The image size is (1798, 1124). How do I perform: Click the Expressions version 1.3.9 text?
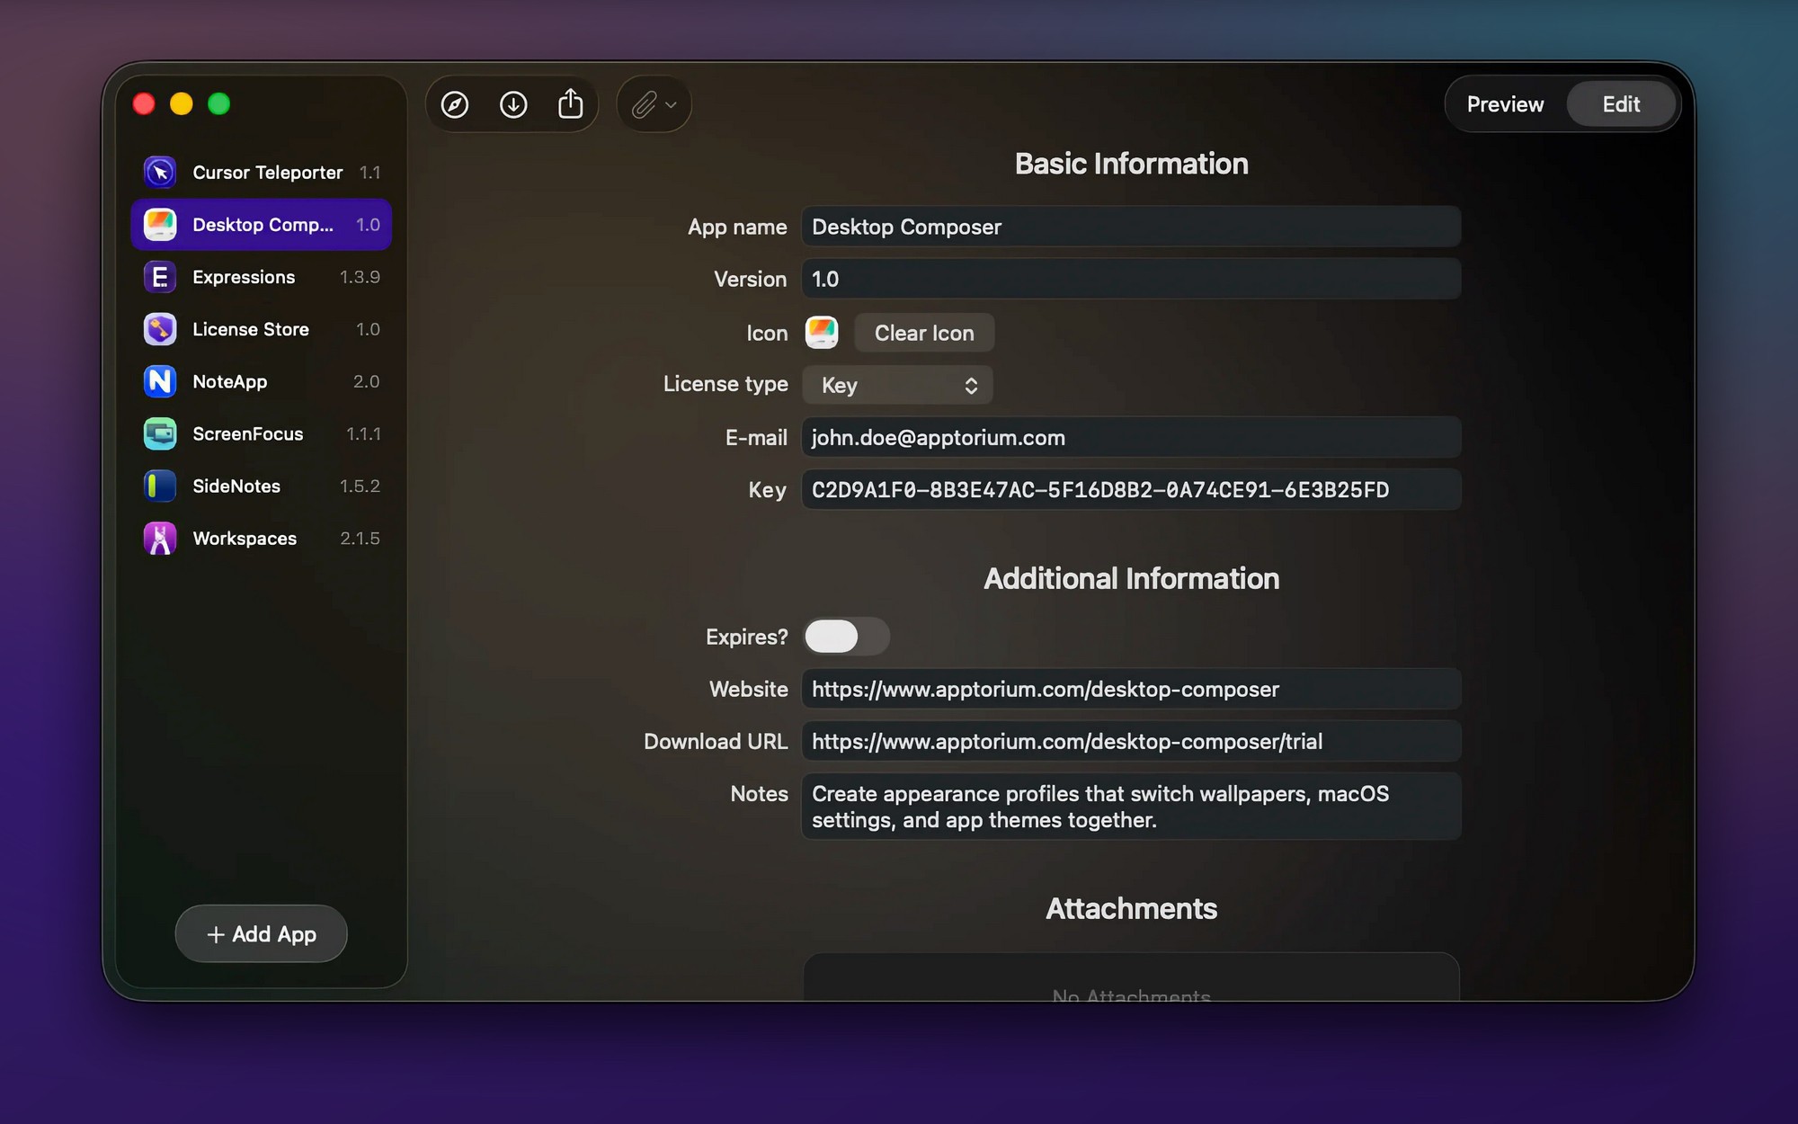pyautogui.click(x=360, y=277)
